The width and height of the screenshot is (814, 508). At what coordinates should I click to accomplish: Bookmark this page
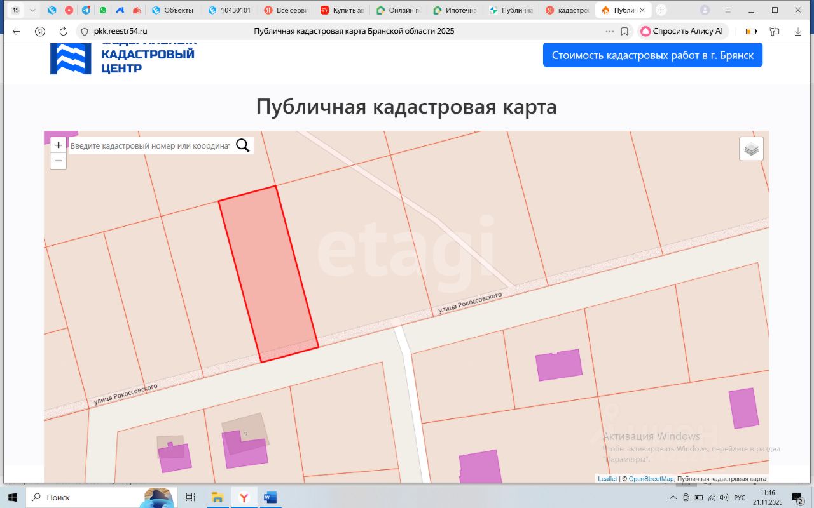(624, 31)
